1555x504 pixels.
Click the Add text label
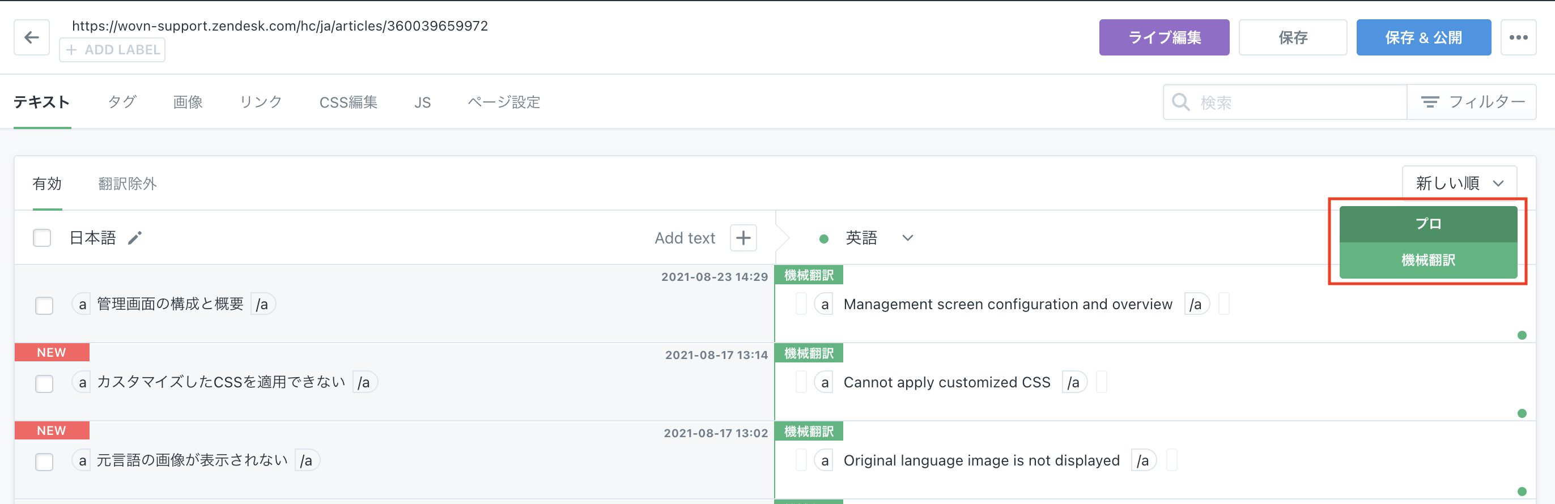tap(685, 238)
